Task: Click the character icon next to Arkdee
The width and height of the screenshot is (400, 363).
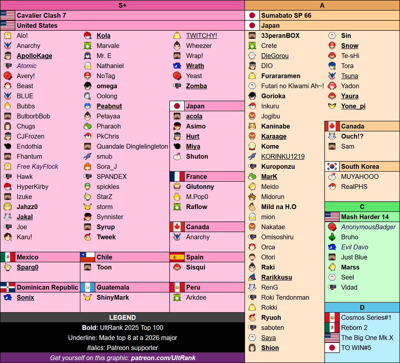Action: (177, 297)
